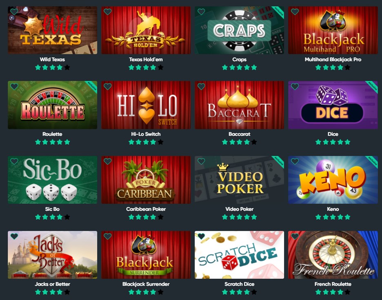The height and width of the screenshot is (300, 382).
Task: Click the Blackjack Surrender title text
Action: pos(146,284)
